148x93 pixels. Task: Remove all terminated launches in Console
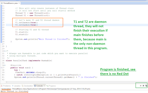coord(146,86)
